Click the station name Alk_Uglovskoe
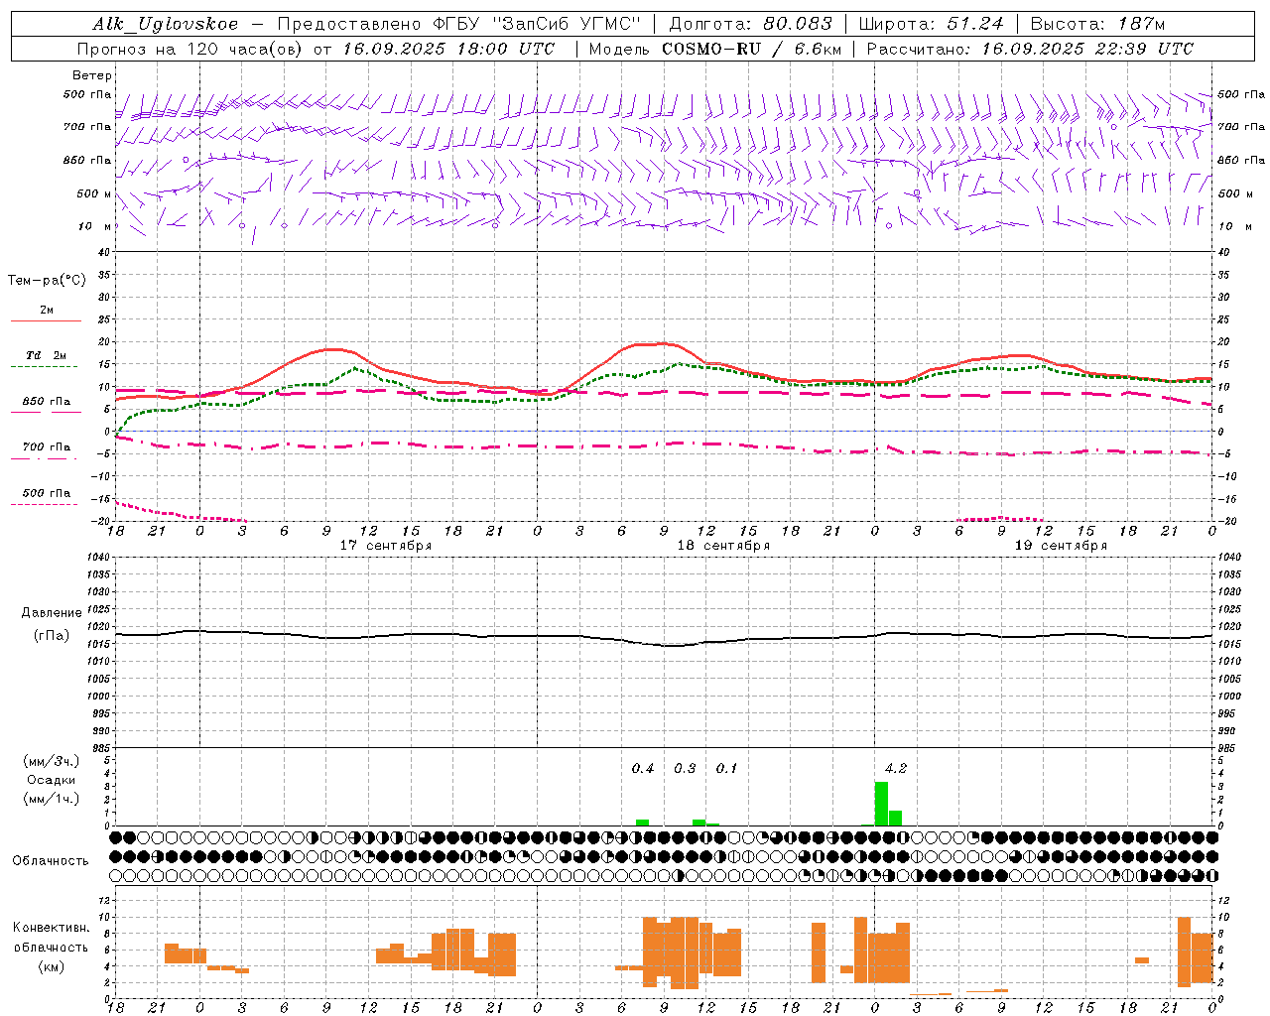Screen dimensions: 1270x1016 click(x=166, y=25)
